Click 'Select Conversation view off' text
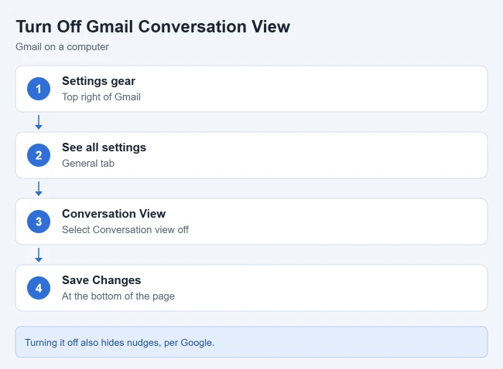The width and height of the screenshot is (503, 369). (125, 229)
